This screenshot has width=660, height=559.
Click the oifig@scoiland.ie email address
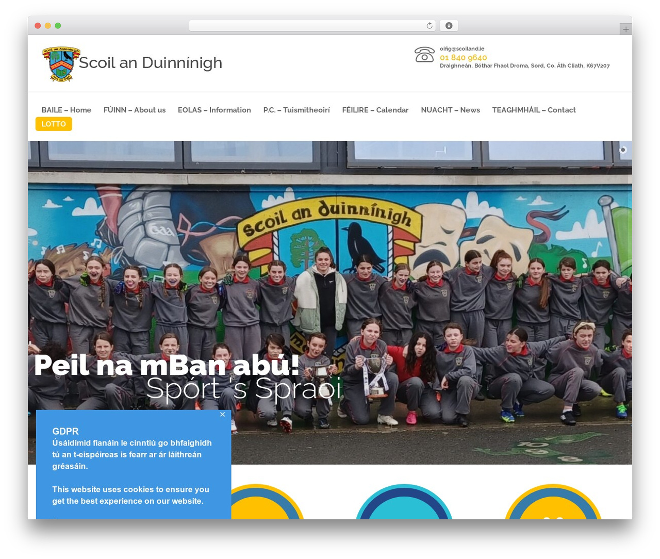tap(462, 49)
